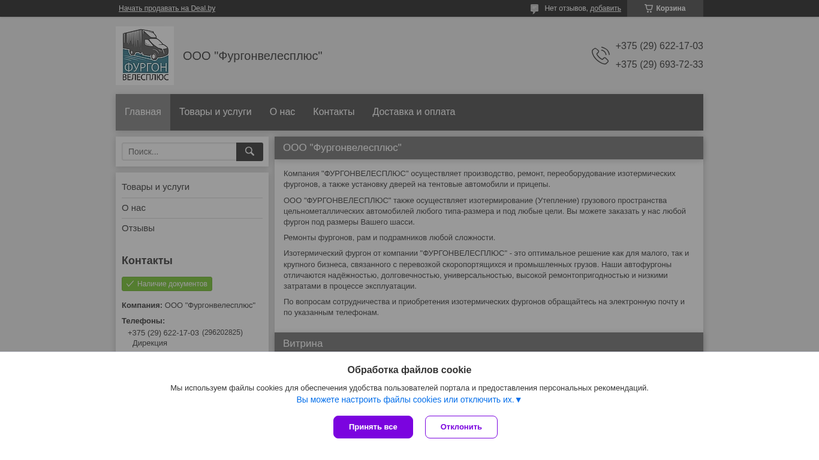Viewport: 819px width, 460px height.
Task: Open the Главная menu tab
Action: tap(143, 112)
